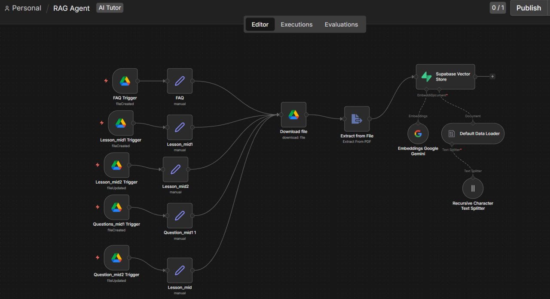Click the lightning bolt beside Lesson_mid1 Trigger
Viewport: 550px width, 299px height.
(101, 123)
